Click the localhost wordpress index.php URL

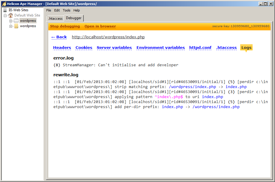pos(108,37)
